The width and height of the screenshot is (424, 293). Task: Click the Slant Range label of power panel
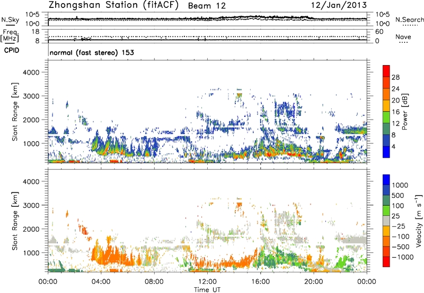pos(15,112)
